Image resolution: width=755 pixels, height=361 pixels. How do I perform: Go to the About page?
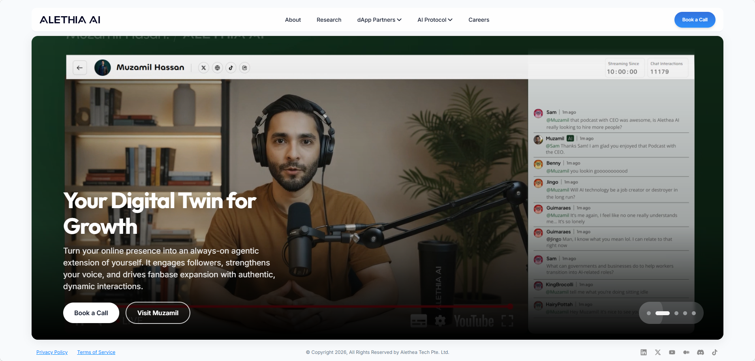(293, 20)
